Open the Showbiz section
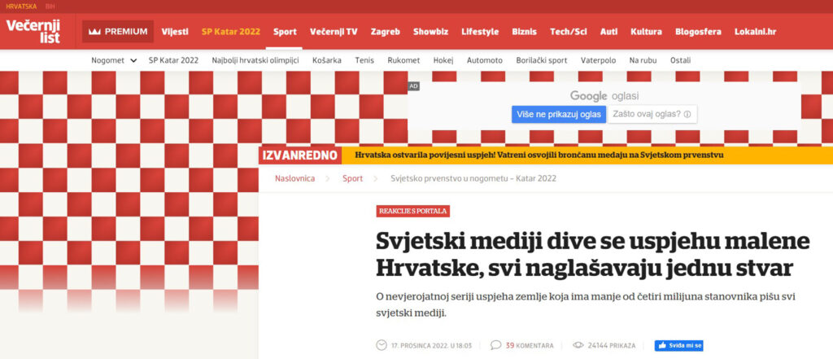The height and width of the screenshot is (359, 833). [x=430, y=32]
